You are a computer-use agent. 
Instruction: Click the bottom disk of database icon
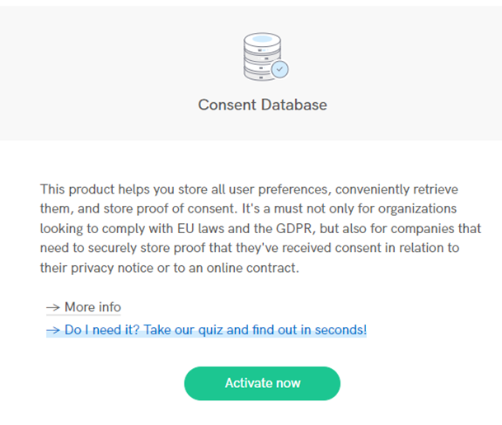[260, 76]
